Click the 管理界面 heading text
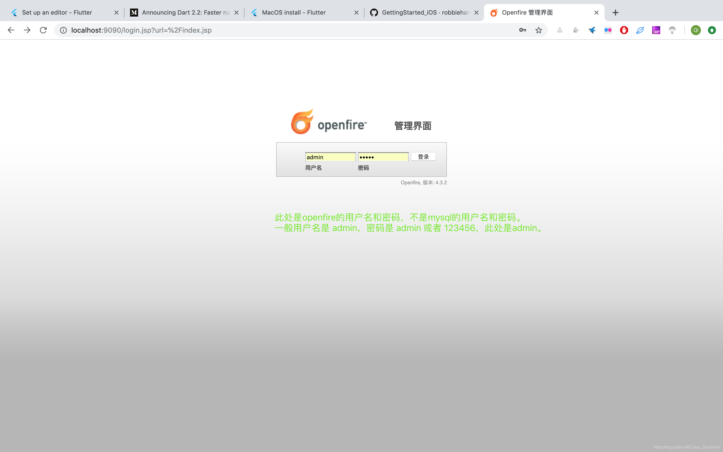 point(413,126)
